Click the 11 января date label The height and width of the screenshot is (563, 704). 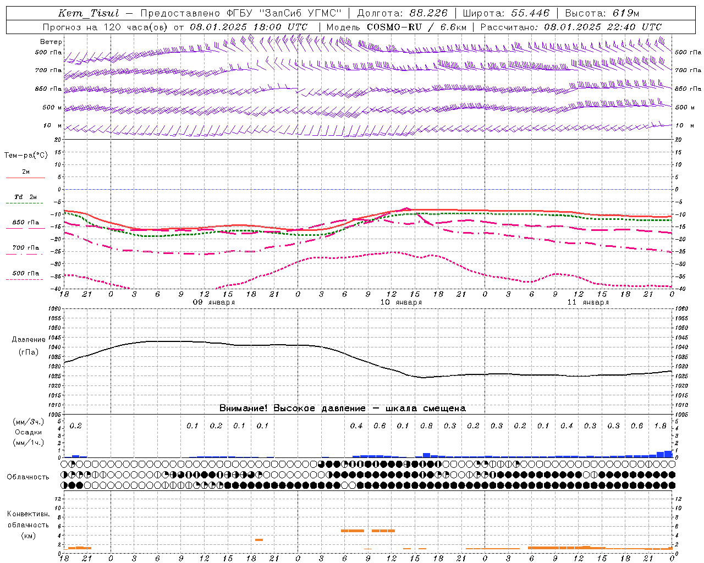tap(588, 302)
